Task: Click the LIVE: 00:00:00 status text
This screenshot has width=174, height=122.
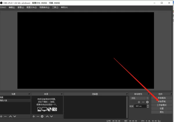Action: tap(113, 121)
